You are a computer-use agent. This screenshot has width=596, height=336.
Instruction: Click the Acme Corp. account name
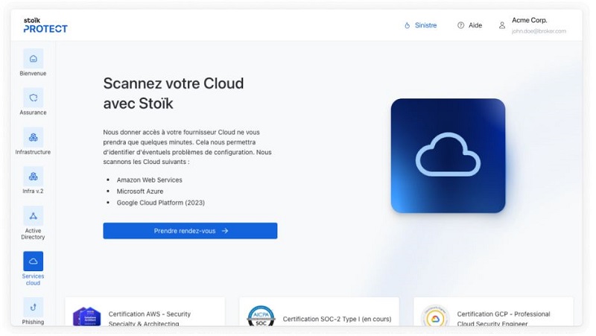tap(530, 20)
